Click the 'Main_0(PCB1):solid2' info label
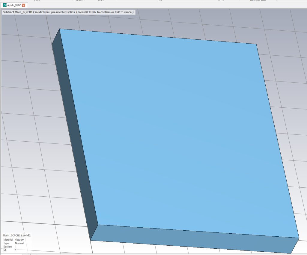 coord(17,235)
